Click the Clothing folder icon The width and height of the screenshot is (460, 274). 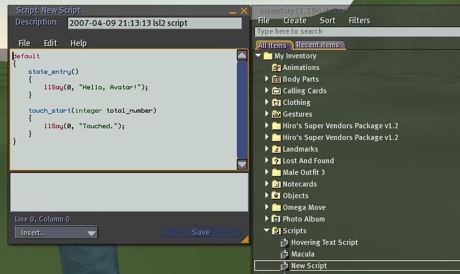click(276, 102)
